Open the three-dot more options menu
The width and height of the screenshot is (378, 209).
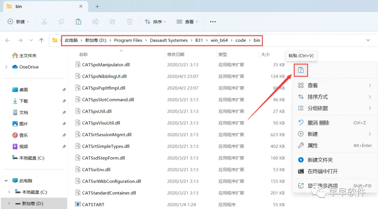point(213,22)
